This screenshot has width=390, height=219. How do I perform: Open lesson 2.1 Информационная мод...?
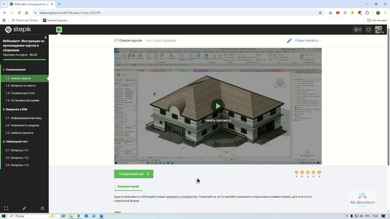24,118
